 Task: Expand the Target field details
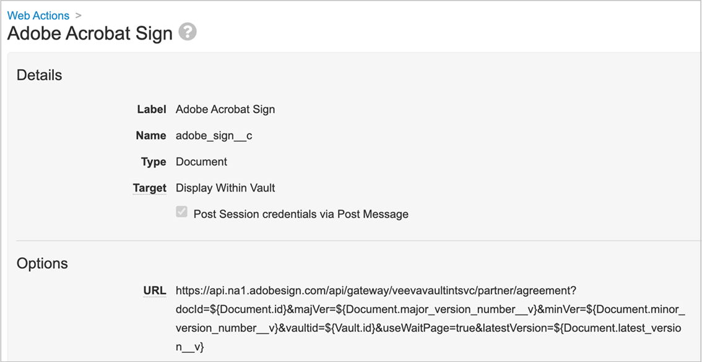coord(149,188)
